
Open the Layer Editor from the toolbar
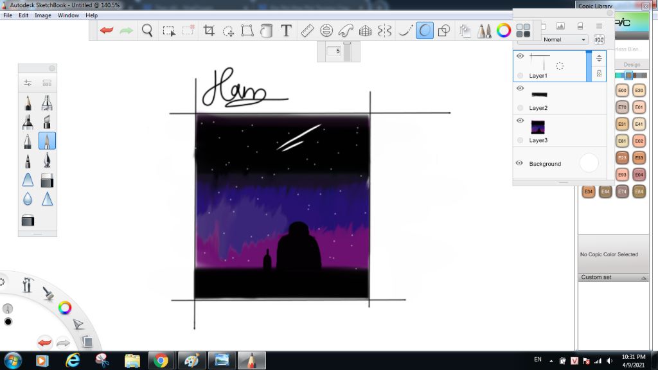coord(465,30)
